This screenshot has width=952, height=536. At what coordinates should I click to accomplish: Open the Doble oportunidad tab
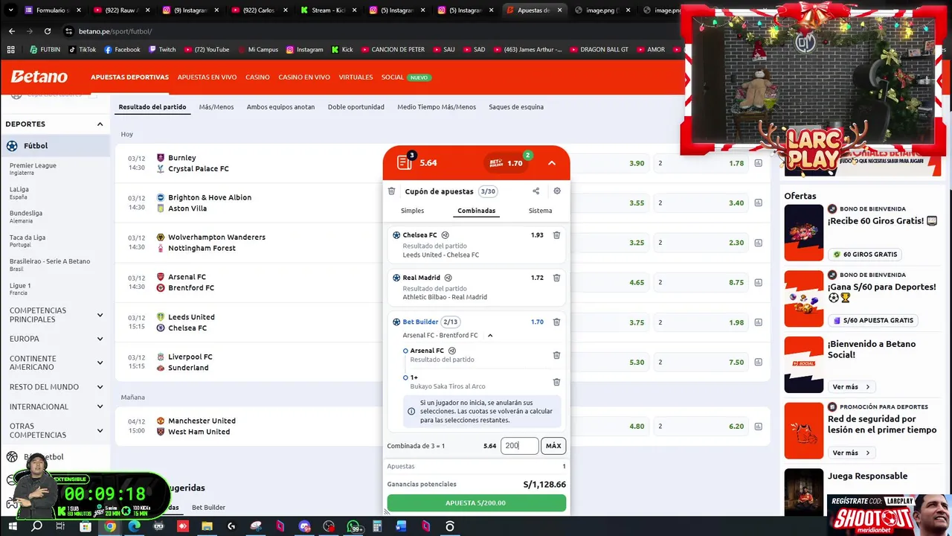click(356, 107)
